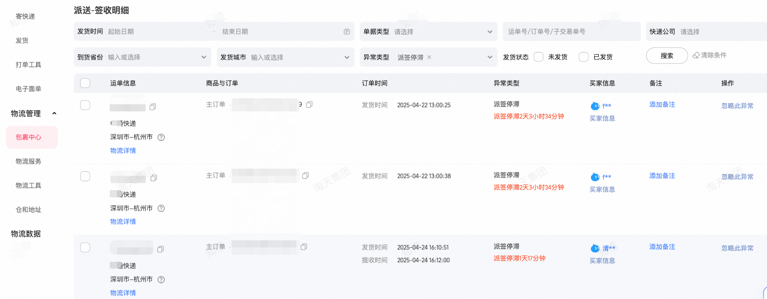Open 到货省份 dropdown

point(142,57)
